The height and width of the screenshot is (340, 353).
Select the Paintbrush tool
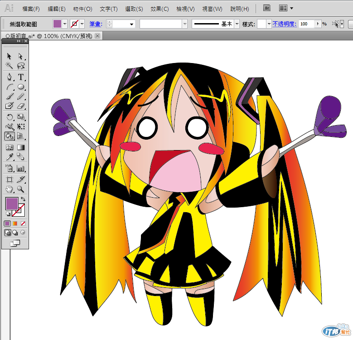tap(9, 97)
